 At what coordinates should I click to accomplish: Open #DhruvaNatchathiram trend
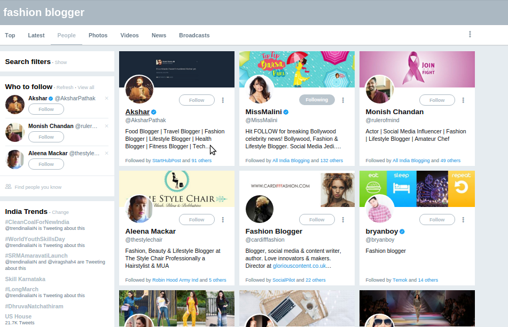[34, 306]
